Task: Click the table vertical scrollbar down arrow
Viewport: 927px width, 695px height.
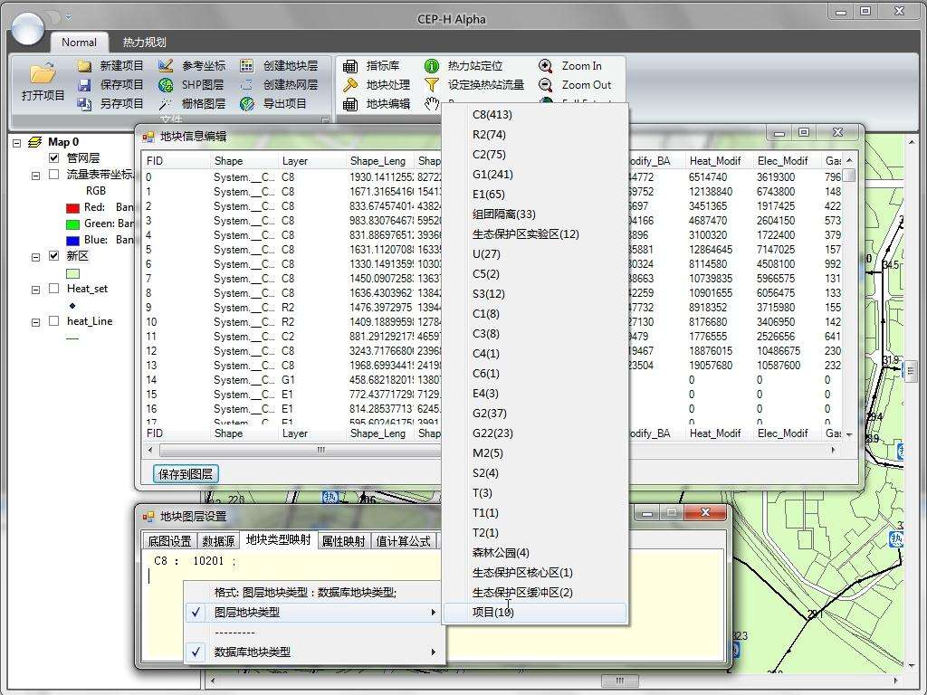Action: 849,435
